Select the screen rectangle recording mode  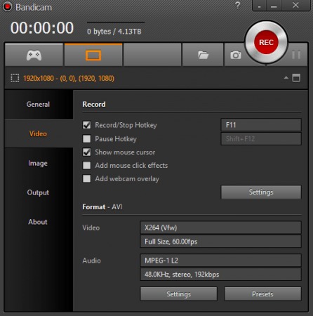point(93,55)
